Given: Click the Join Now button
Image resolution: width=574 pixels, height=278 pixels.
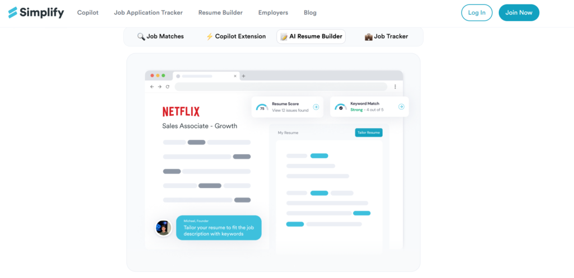Looking at the screenshot, I should pyautogui.click(x=519, y=12).
